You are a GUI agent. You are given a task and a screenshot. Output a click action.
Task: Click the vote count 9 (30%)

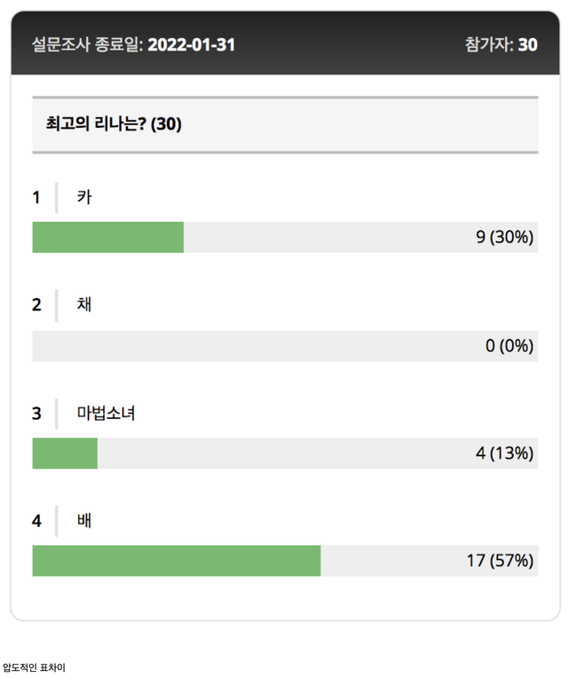(x=504, y=237)
